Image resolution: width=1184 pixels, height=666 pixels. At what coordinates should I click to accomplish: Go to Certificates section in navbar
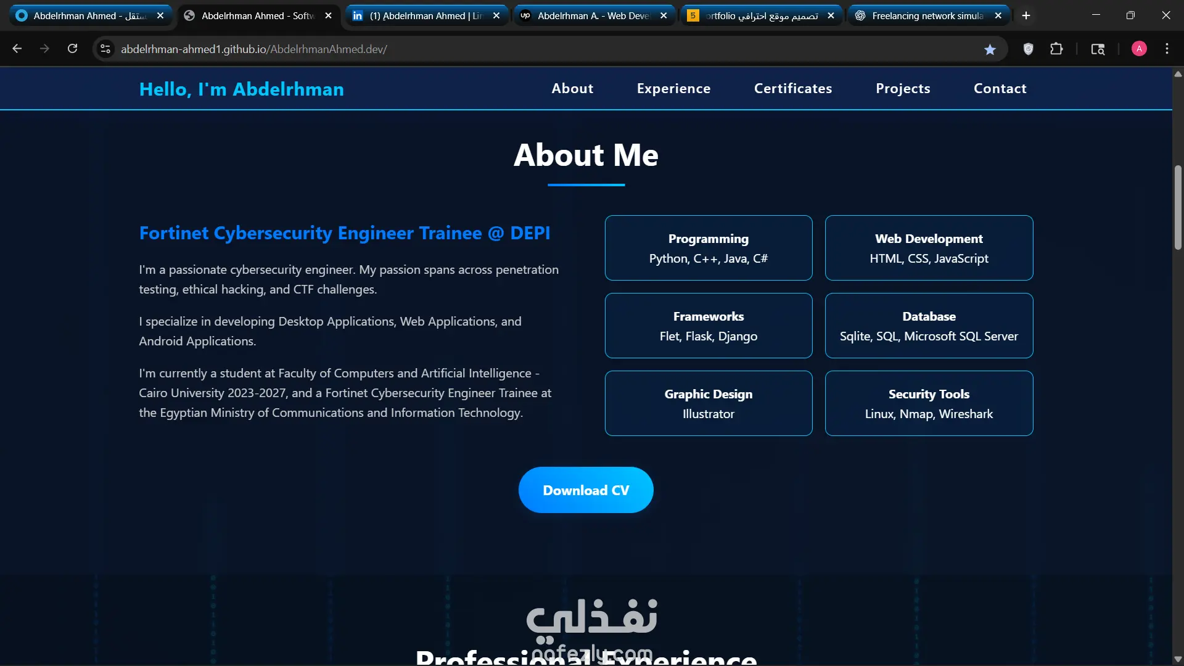[x=793, y=89]
